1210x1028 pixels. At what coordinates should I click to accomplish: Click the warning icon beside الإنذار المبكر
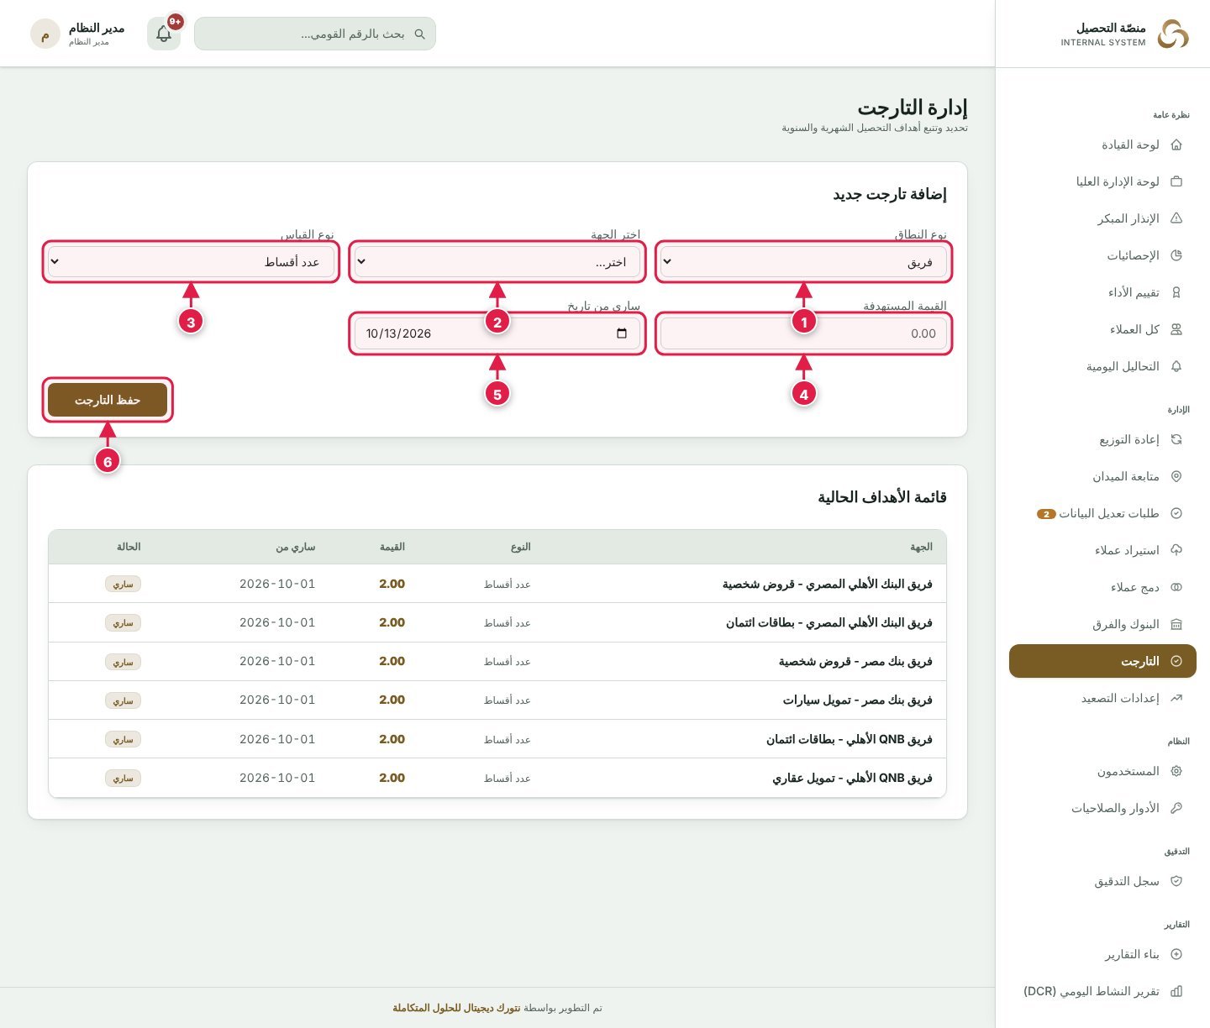1176,218
